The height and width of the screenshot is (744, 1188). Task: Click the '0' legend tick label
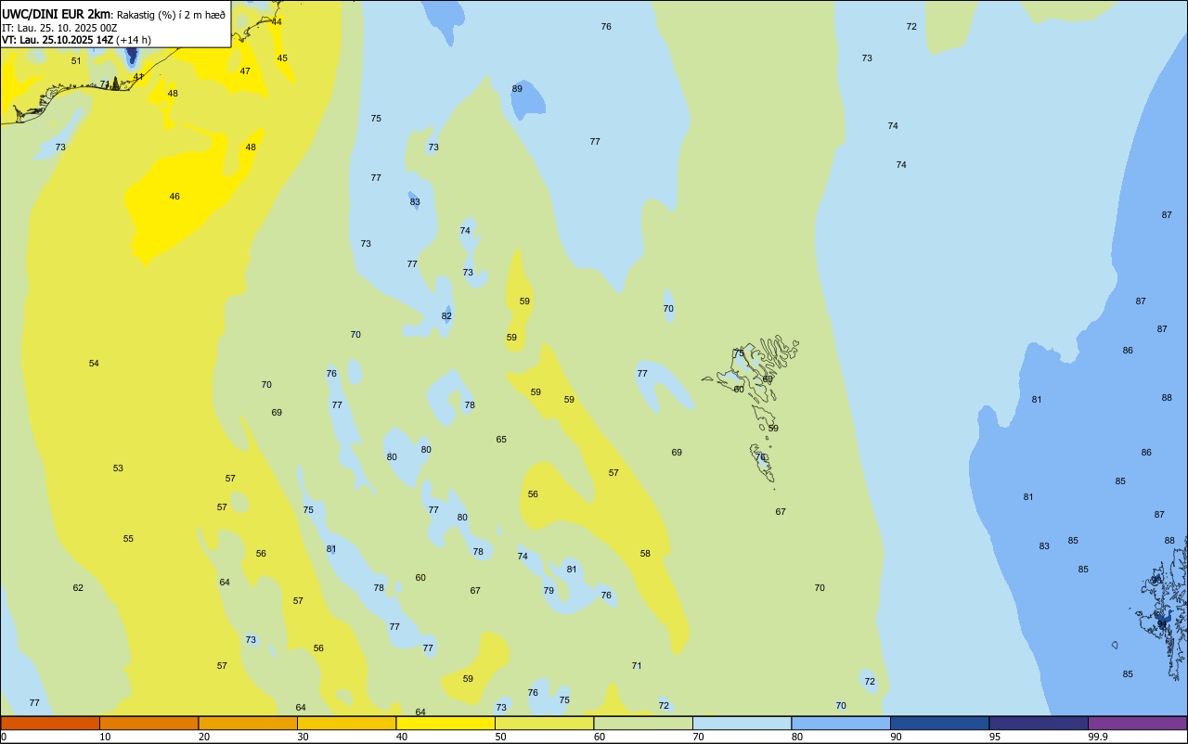coord(4,737)
